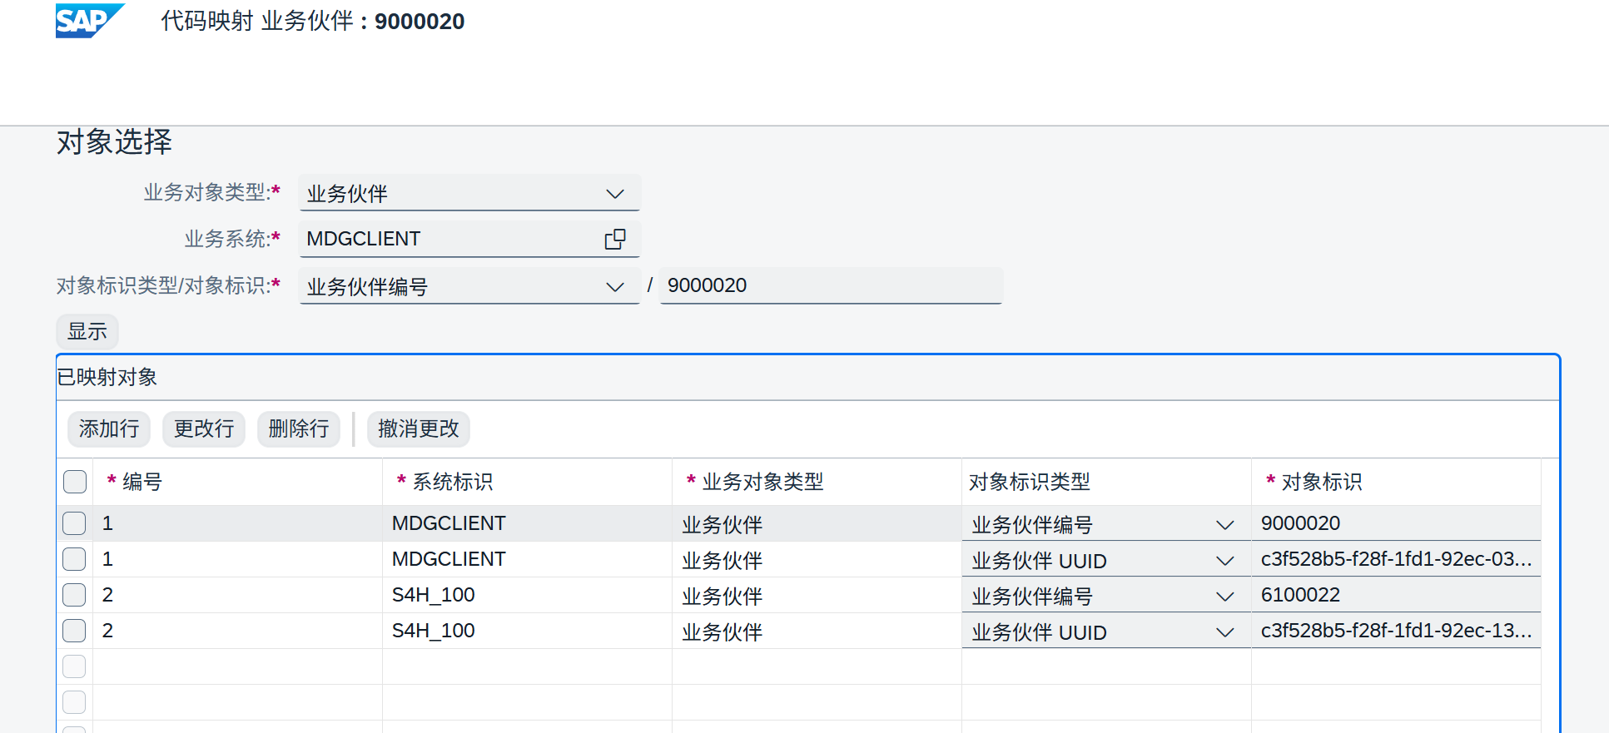The height and width of the screenshot is (733, 1609).
Task: Check the row with object ID 6100022
Action: pos(74,595)
